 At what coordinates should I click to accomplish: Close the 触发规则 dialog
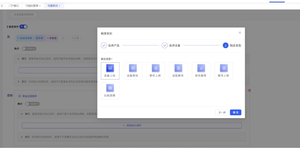coord(240,33)
